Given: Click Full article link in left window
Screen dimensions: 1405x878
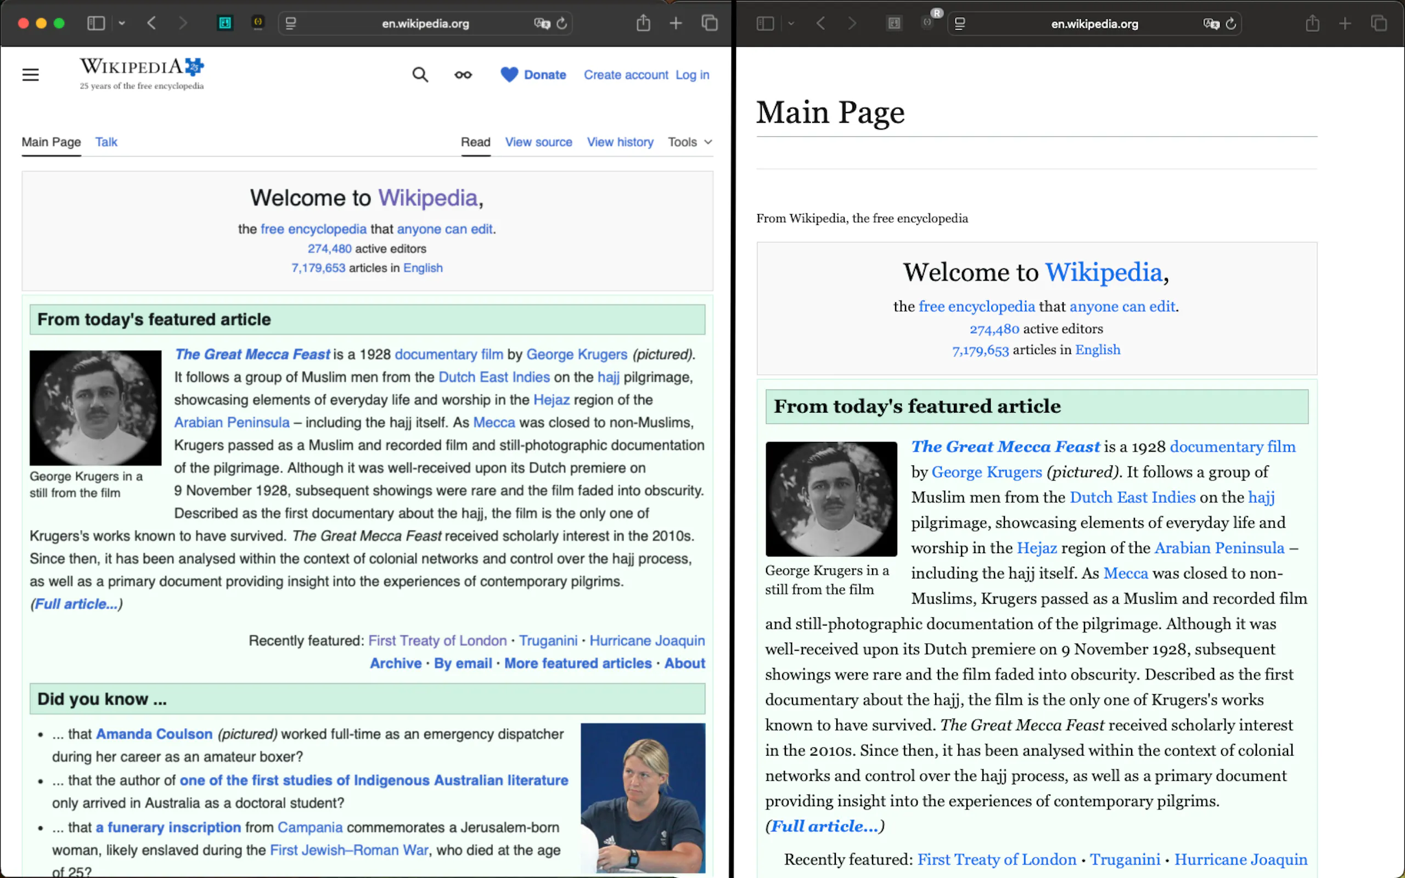Looking at the screenshot, I should [x=76, y=604].
